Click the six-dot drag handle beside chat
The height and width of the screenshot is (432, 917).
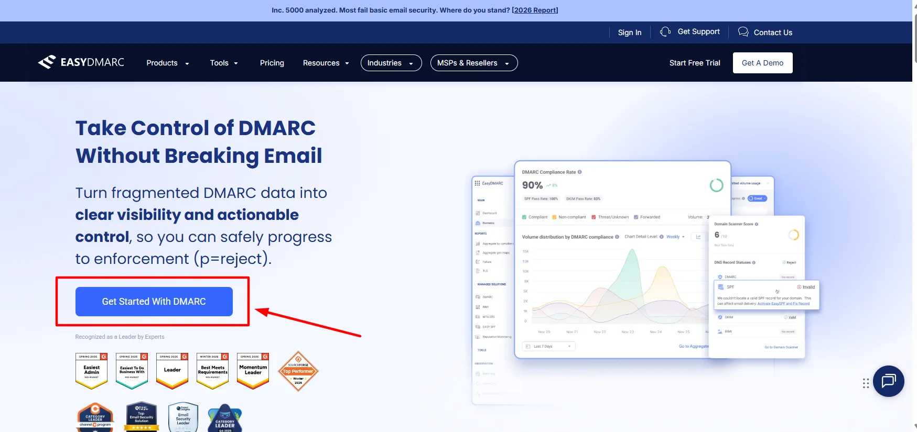pos(866,383)
